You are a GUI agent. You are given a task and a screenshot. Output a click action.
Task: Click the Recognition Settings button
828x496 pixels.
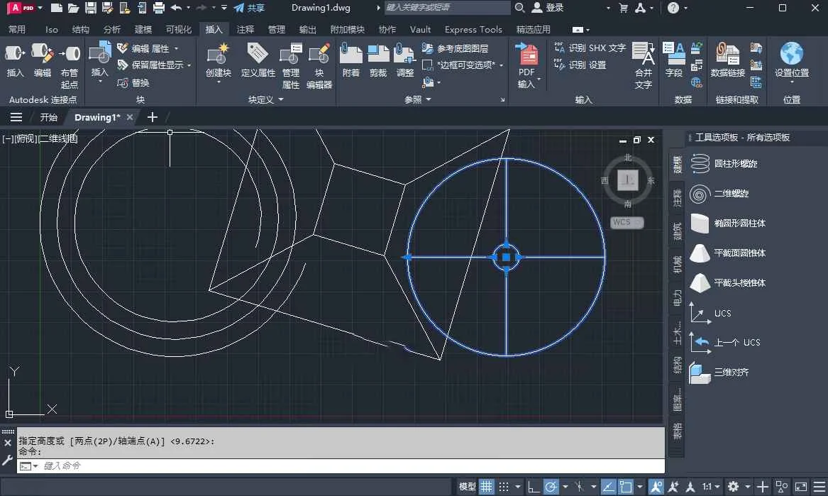(x=580, y=65)
